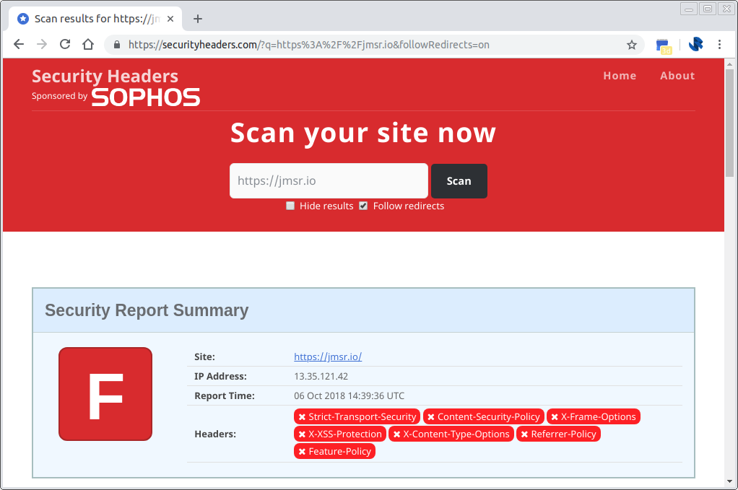The image size is (738, 490).
Task: Click the browser forward arrow
Action: 42,44
